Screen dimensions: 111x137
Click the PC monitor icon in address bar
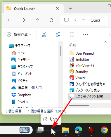point(66,20)
